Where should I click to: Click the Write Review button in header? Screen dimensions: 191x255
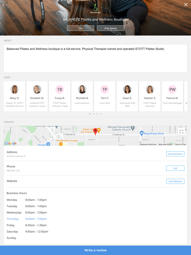pos(111,28)
